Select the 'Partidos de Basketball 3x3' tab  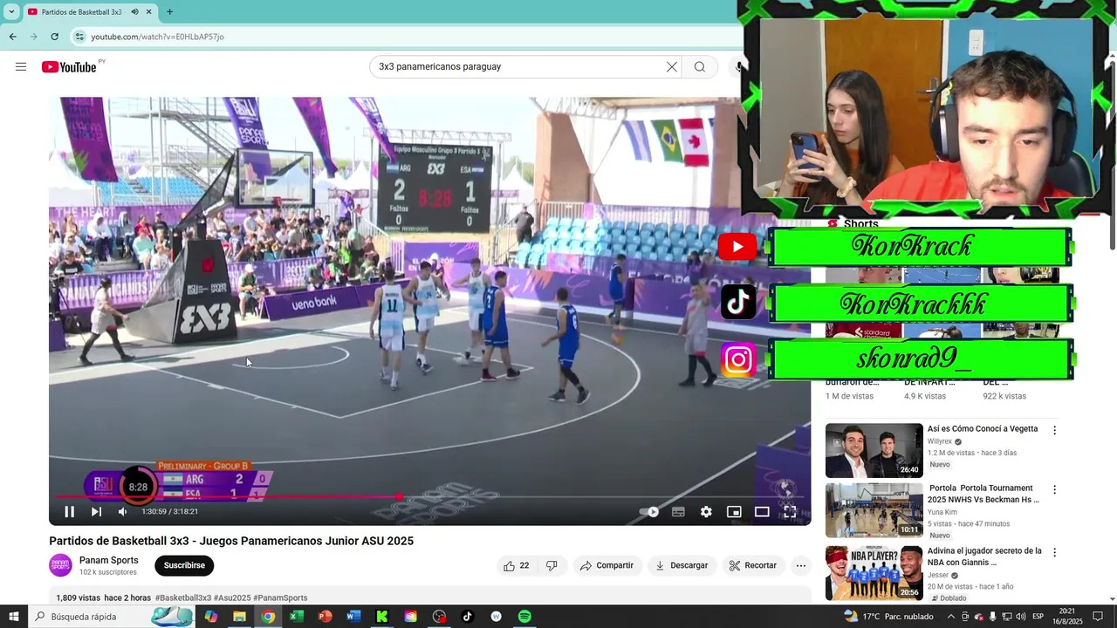(81, 12)
